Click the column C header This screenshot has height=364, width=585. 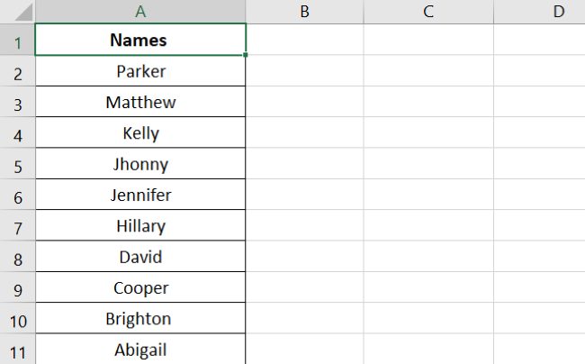428,12
